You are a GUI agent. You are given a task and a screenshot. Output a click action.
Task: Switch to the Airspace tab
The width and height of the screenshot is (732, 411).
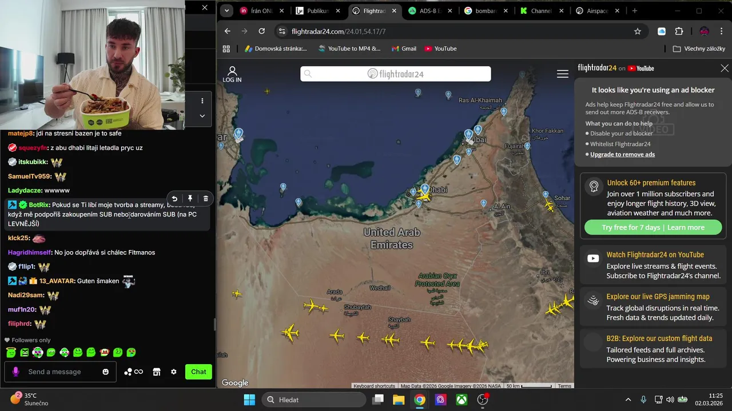point(596,11)
